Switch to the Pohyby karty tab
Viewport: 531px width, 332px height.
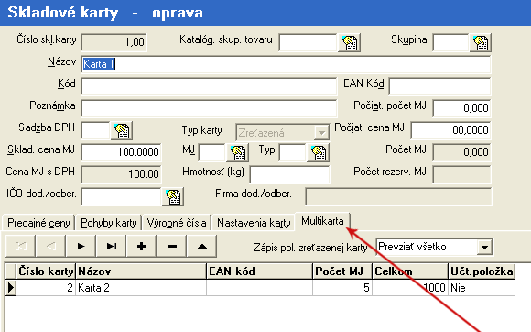tap(108, 223)
